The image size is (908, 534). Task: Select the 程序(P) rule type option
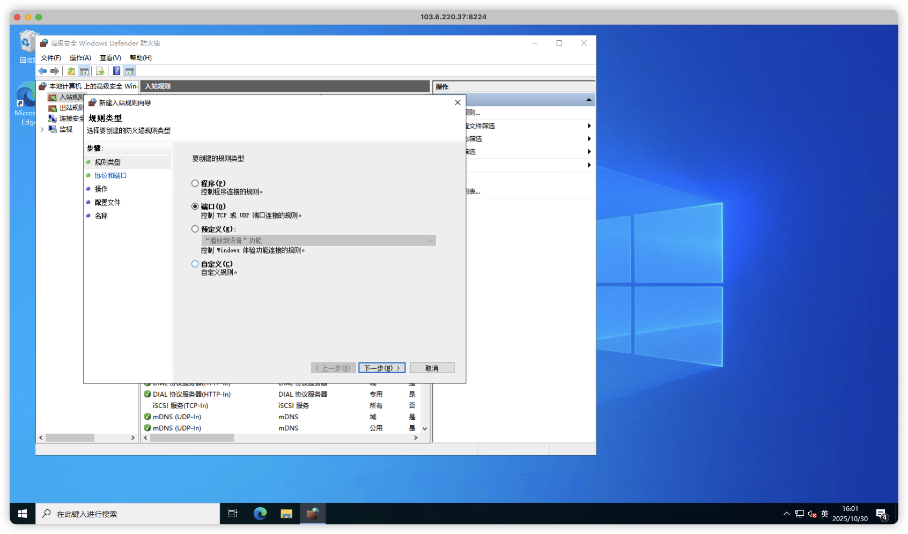click(x=195, y=183)
